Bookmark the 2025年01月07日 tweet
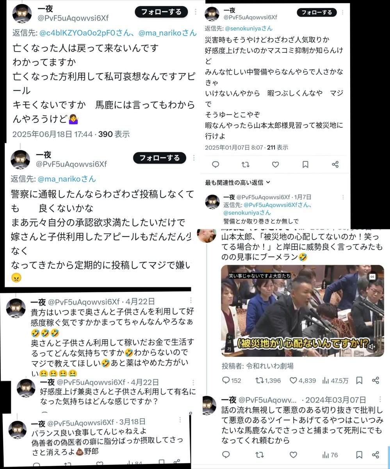Screen dimensions: 390x469 pyautogui.click(x=305, y=165)
